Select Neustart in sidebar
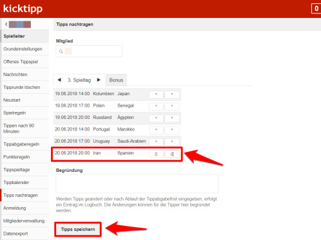Viewport: 321px width, 240px height. pyautogui.click(x=24, y=100)
